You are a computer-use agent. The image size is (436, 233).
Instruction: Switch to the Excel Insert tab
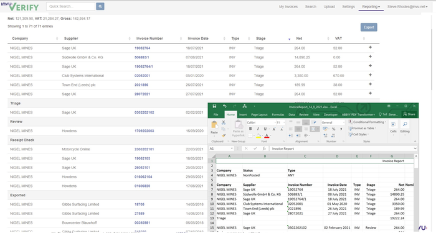pyautogui.click(x=243, y=114)
